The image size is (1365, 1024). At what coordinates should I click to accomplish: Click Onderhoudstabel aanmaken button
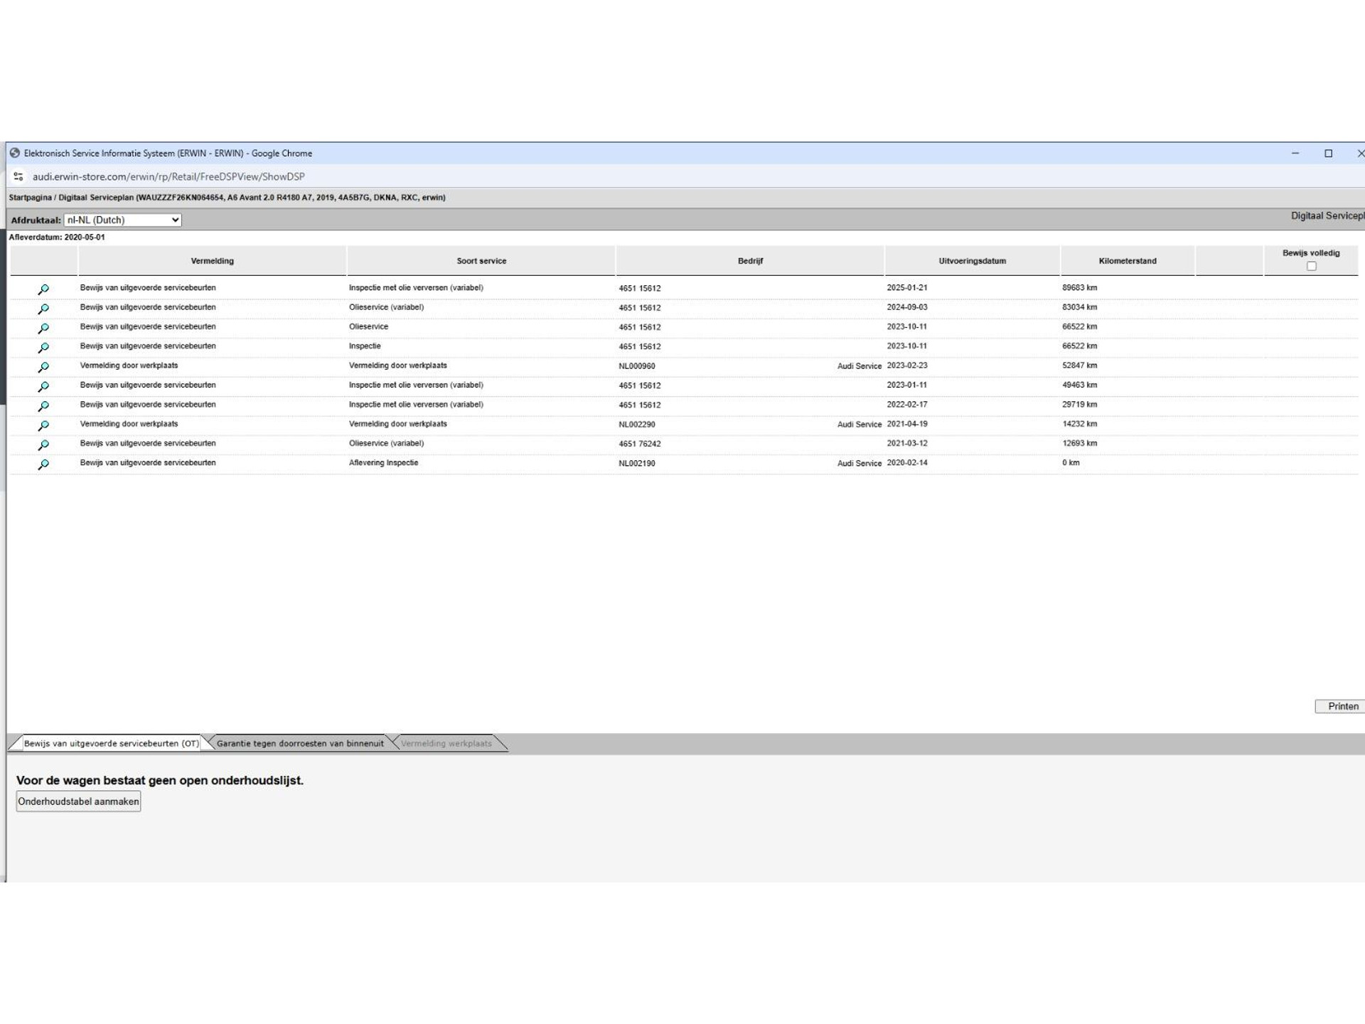pyautogui.click(x=78, y=801)
